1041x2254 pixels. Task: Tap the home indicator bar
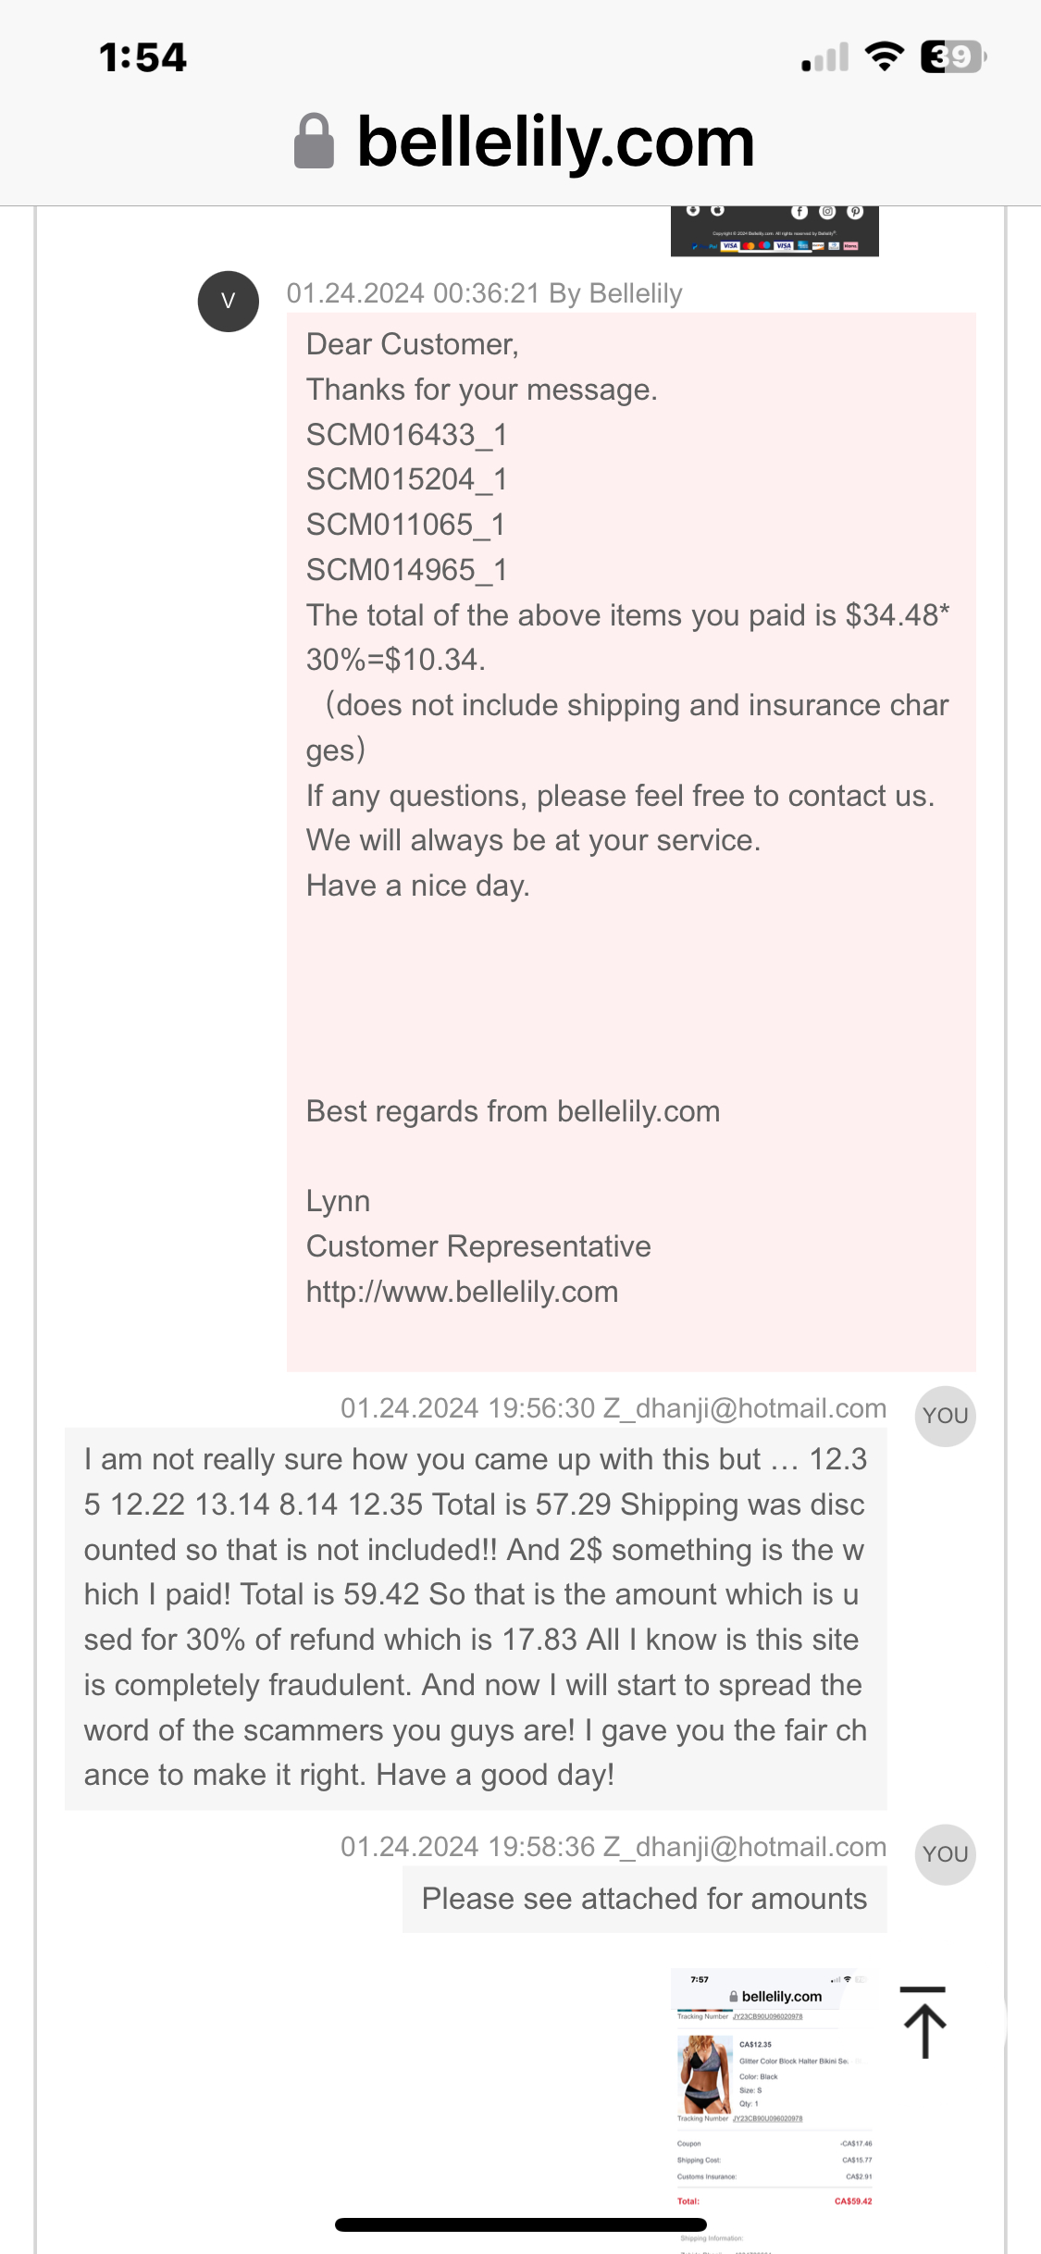520,2224
